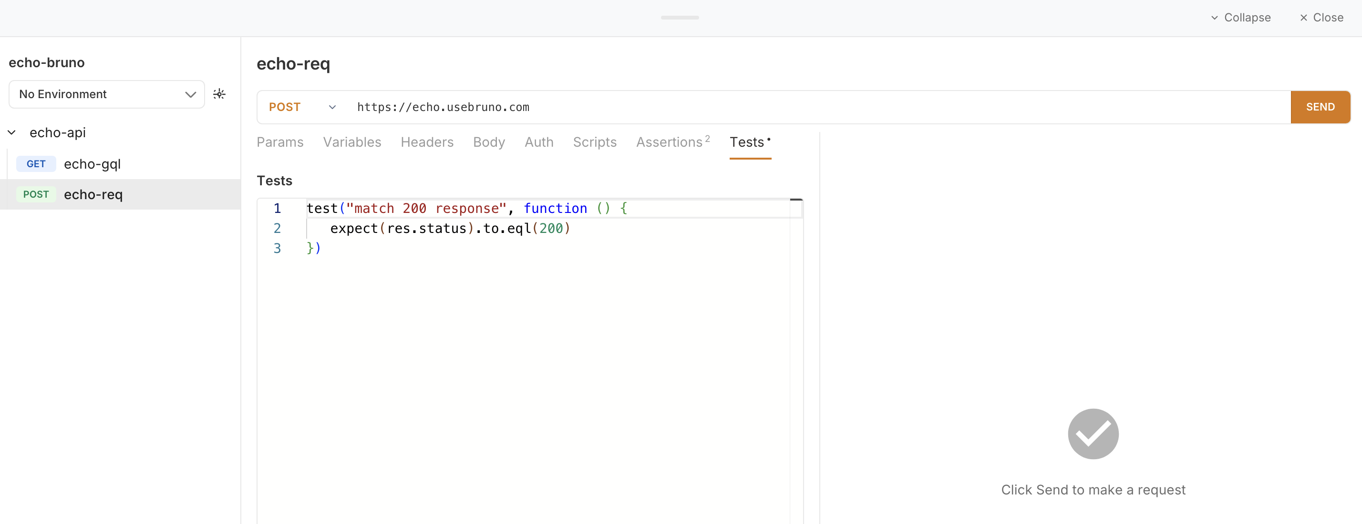Click the X icon next to Close
The image size is (1362, 524).
[x=1303, y=18]
